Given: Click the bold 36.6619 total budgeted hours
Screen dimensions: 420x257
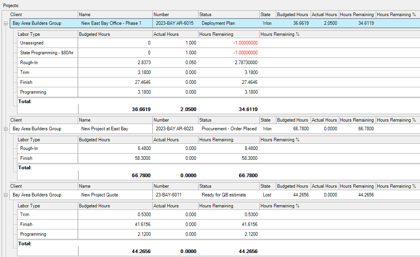Looking at the screenshot, I should point(141,109).
